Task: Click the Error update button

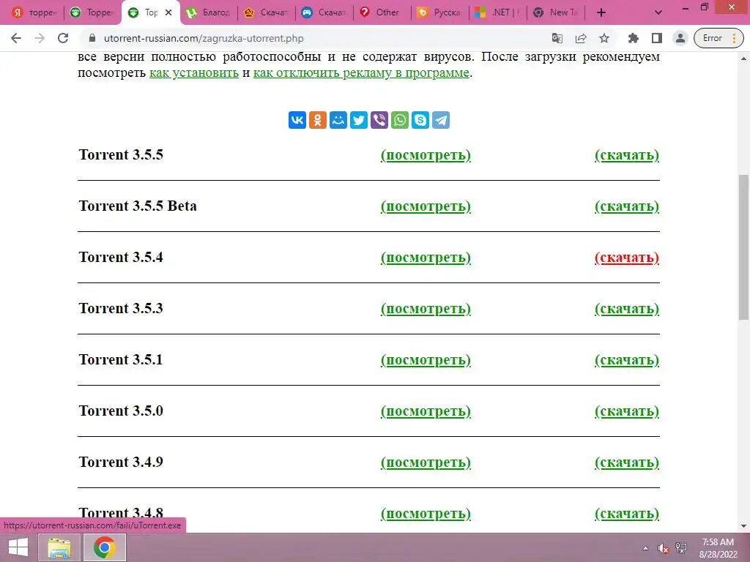Action: pyautogui.click(x=719, y=38)
